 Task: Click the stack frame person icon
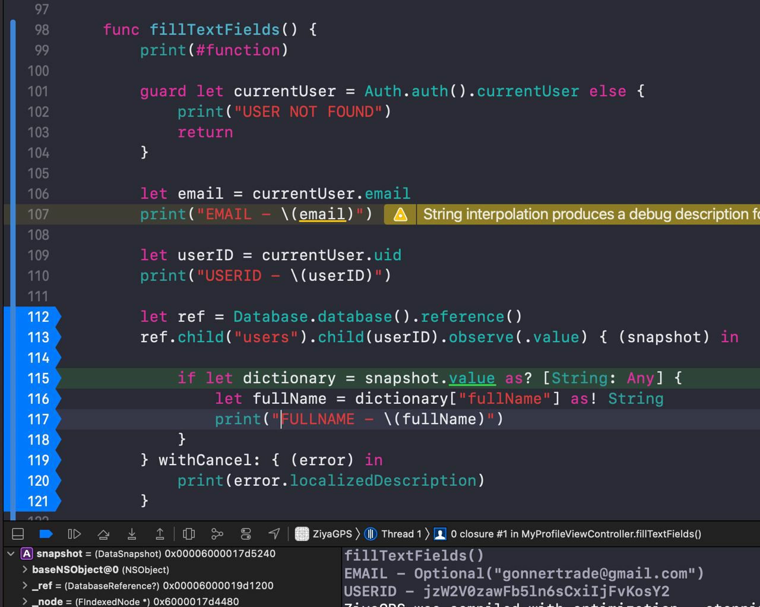coord(440,534)
